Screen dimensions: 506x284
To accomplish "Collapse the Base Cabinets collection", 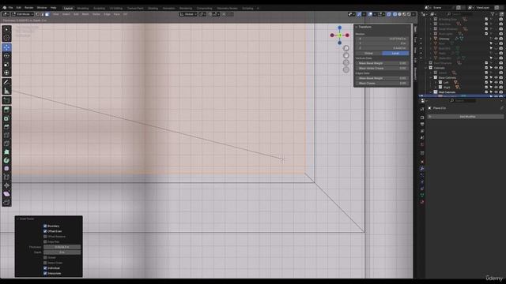I will [x=431, y=77].
